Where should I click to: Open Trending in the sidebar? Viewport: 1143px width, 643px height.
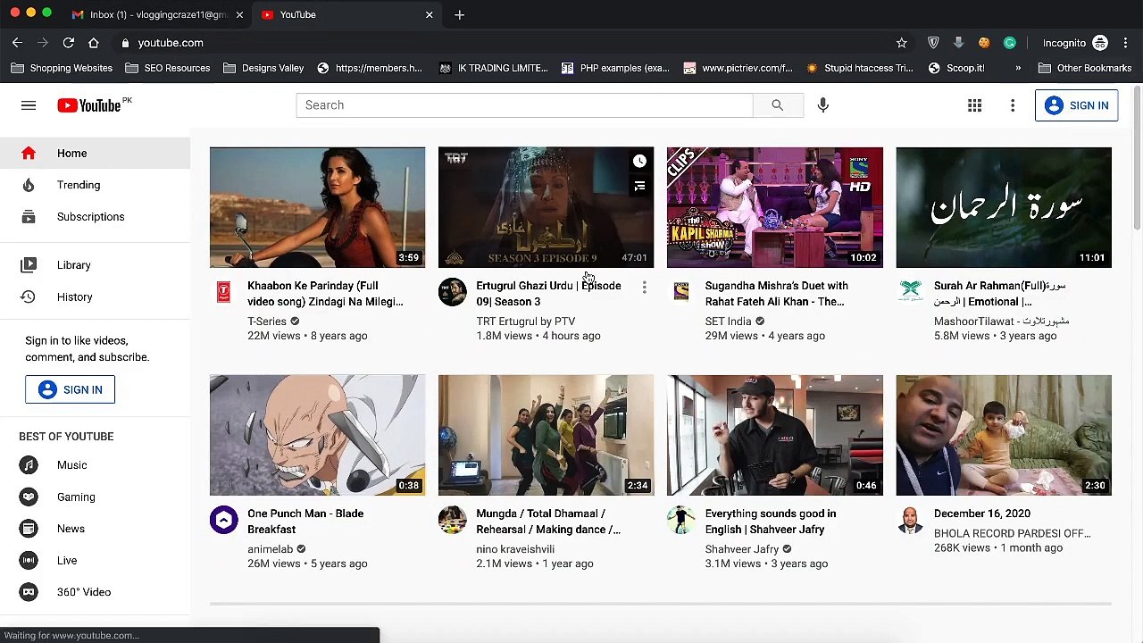[95, 185]
